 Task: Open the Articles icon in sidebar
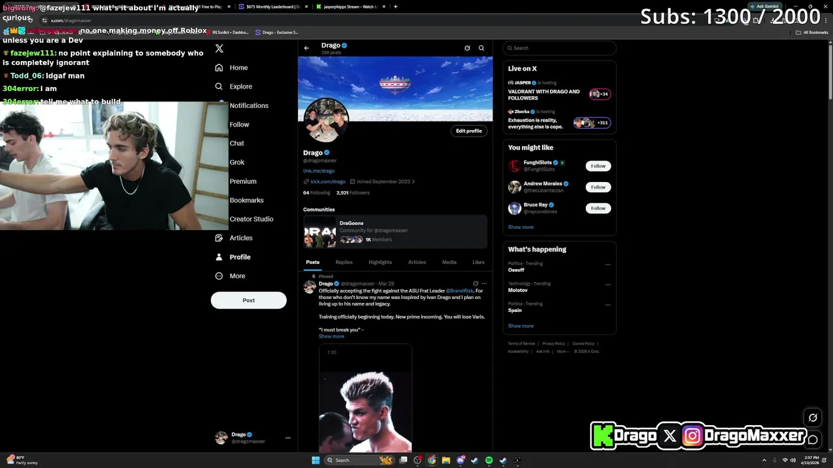pos(219,238)
